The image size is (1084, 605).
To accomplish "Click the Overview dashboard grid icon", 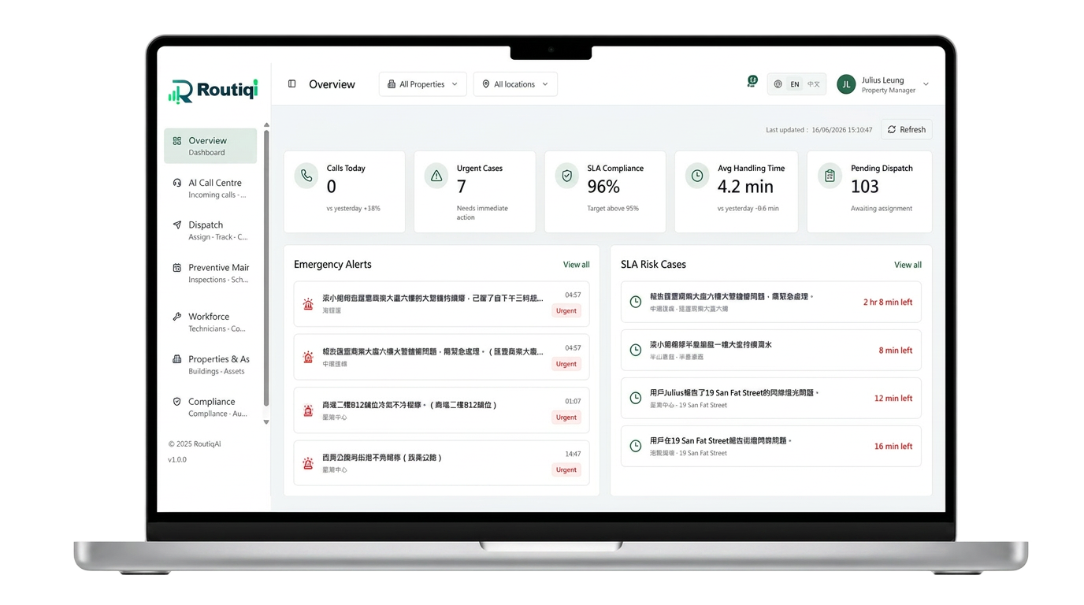I will [x=177, y=141].
